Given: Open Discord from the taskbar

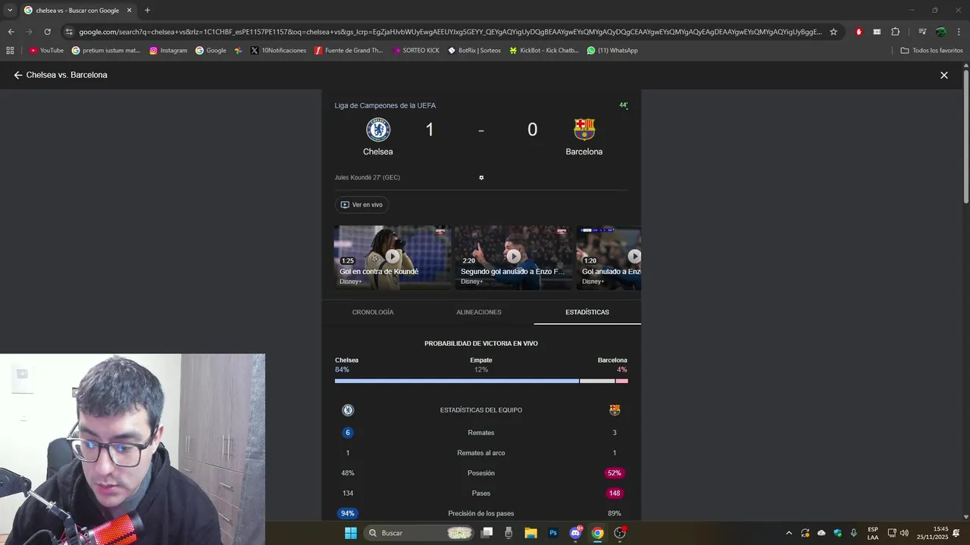Looking at the screenshot, I should [x=575, y=533].
